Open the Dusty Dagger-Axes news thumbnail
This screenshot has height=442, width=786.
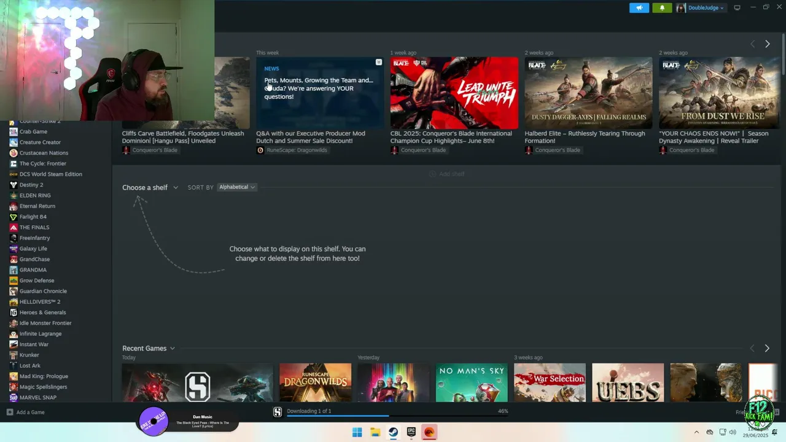click(588, 93)
